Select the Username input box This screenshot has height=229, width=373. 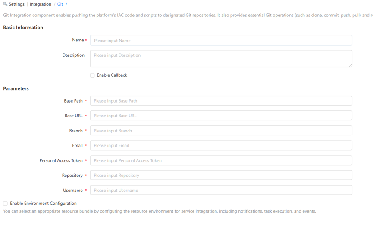221,190
